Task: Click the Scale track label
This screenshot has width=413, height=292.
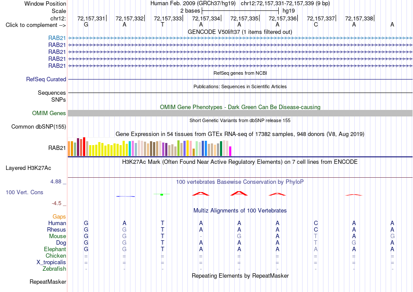Action: pyautogui.click(x=59, y=11)
